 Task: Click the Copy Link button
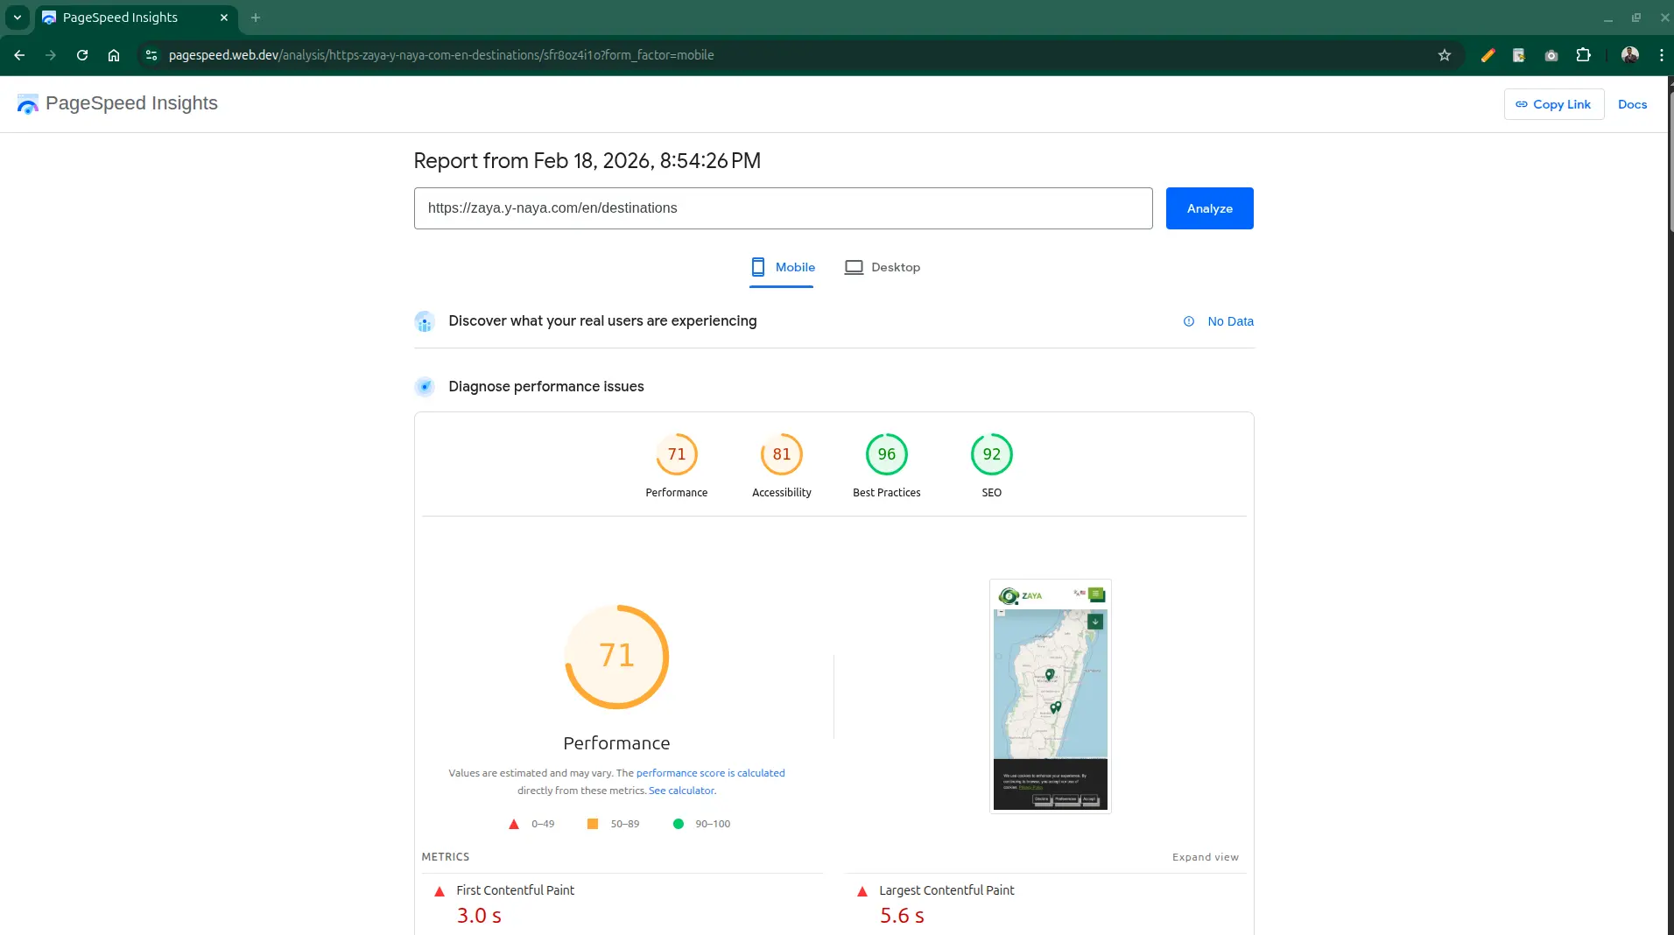[1553, 104]
